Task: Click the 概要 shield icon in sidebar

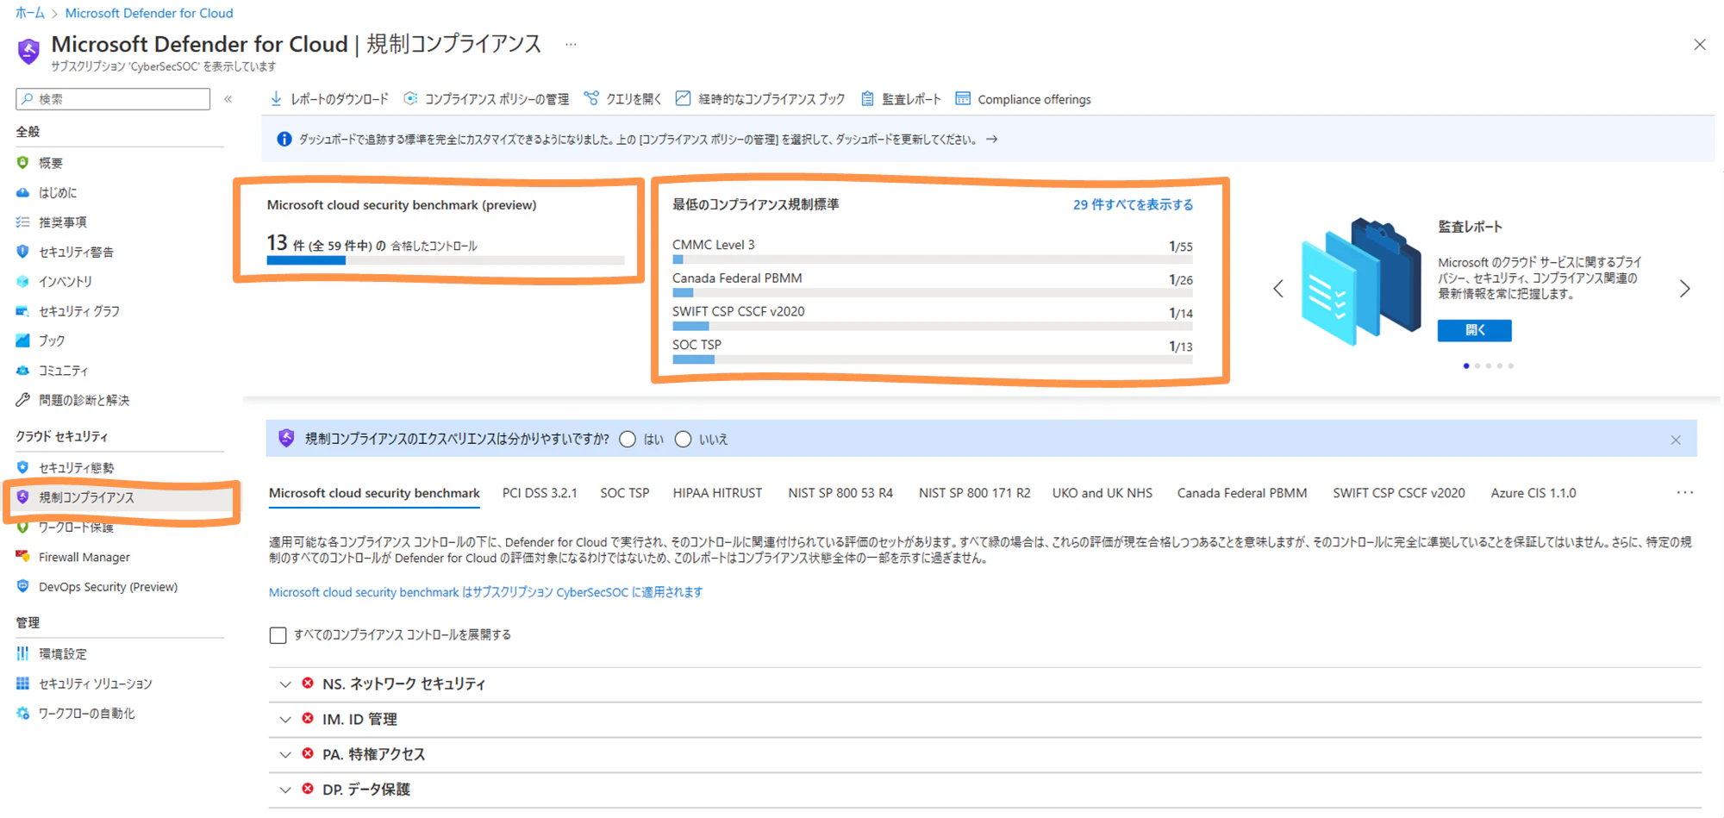Action: [23, 163]
